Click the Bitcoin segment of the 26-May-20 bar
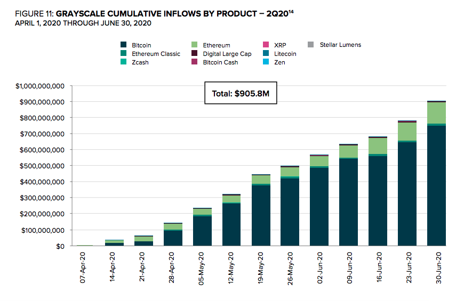The image size is (464, 301). 290,212
